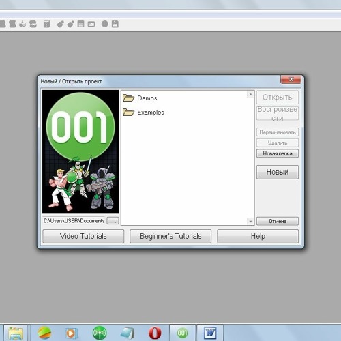This screenshot has height=341, width=341.
Task: Click the Отмена button
Action: [278, 221]
